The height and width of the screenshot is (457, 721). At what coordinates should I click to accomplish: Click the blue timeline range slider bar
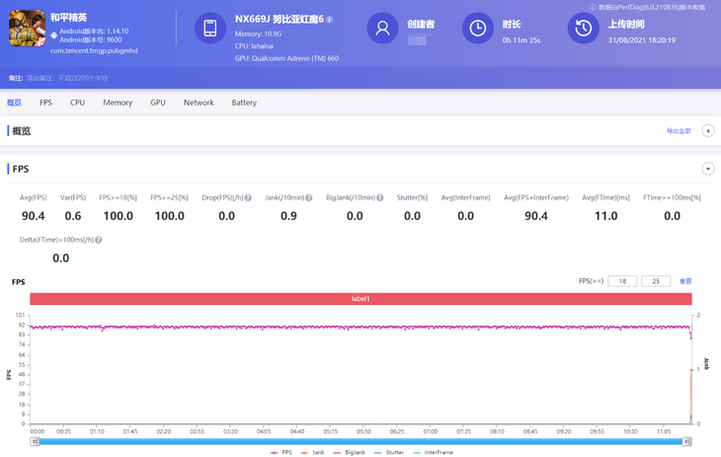360,441
